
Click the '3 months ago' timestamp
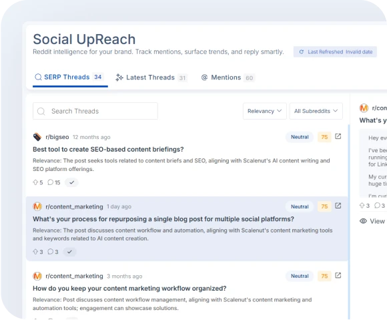[124, 277]
